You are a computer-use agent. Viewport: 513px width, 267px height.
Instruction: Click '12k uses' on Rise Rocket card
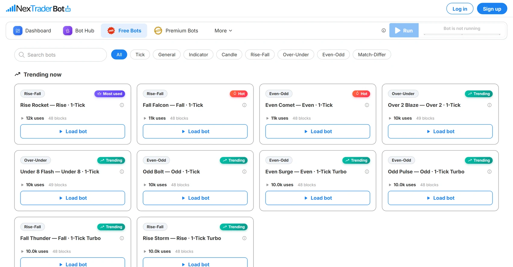(35, 118)
